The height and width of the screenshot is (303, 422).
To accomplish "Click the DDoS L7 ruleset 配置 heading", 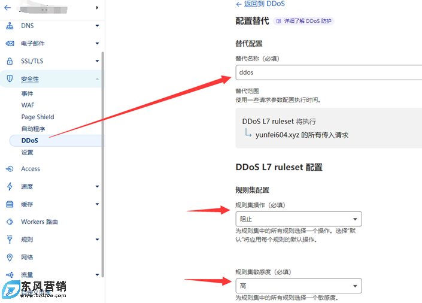I will [x=279, y=167].
